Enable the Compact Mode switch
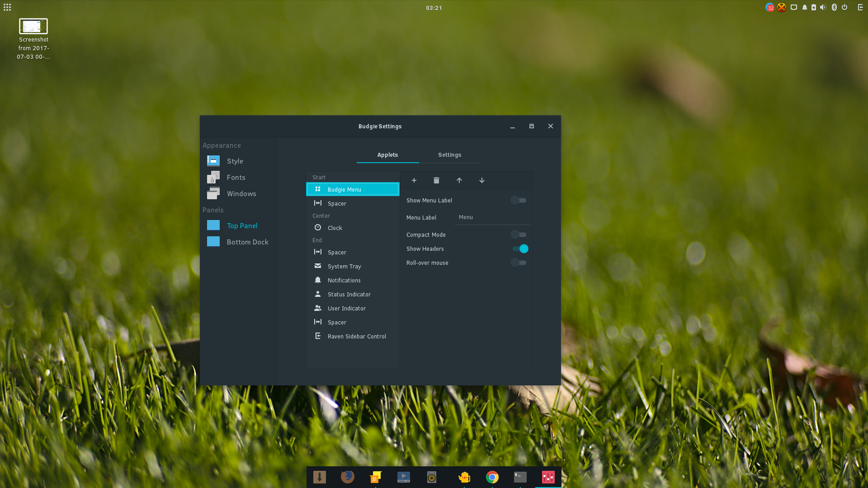This screenshot has height=488, width=868. pos(519,235)
